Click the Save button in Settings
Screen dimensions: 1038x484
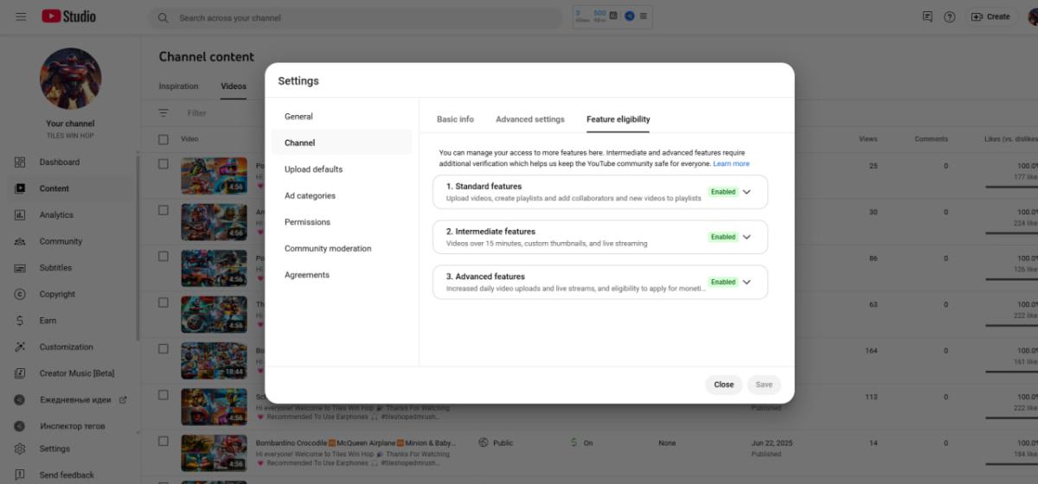764,385
